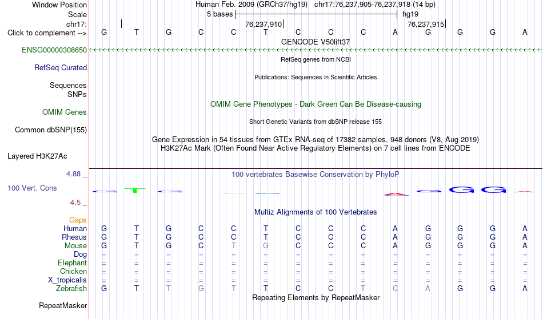The image size is (543, 319).
Task: Select the Rhesus species row label
Action: [x=74, y=237]
